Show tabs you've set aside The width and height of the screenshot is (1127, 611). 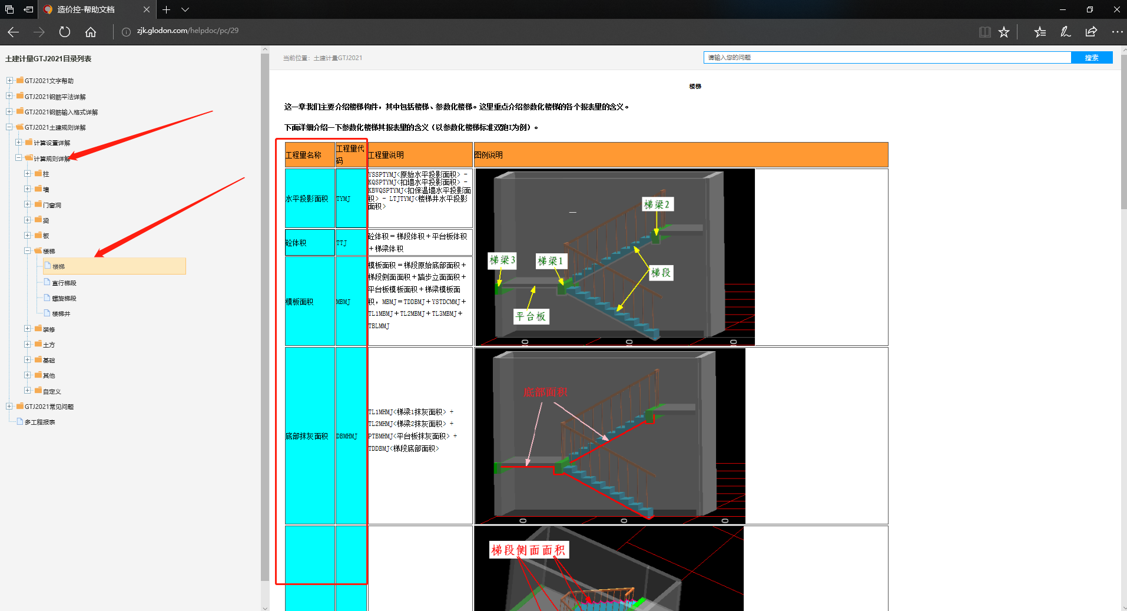9,9
